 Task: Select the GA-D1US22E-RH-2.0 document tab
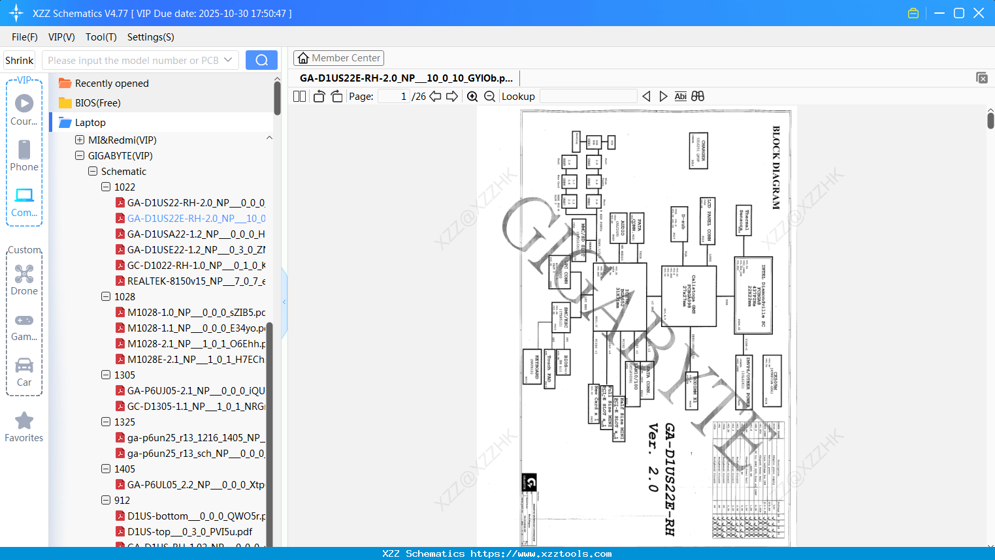click(406, 78)
